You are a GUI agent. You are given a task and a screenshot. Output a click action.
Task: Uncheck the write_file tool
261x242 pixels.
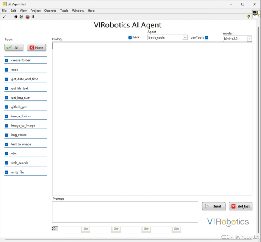click(x=6, y=172)
